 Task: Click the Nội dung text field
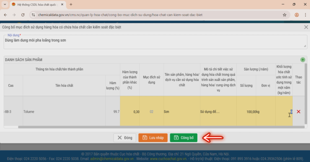click(x=155, y=42)
